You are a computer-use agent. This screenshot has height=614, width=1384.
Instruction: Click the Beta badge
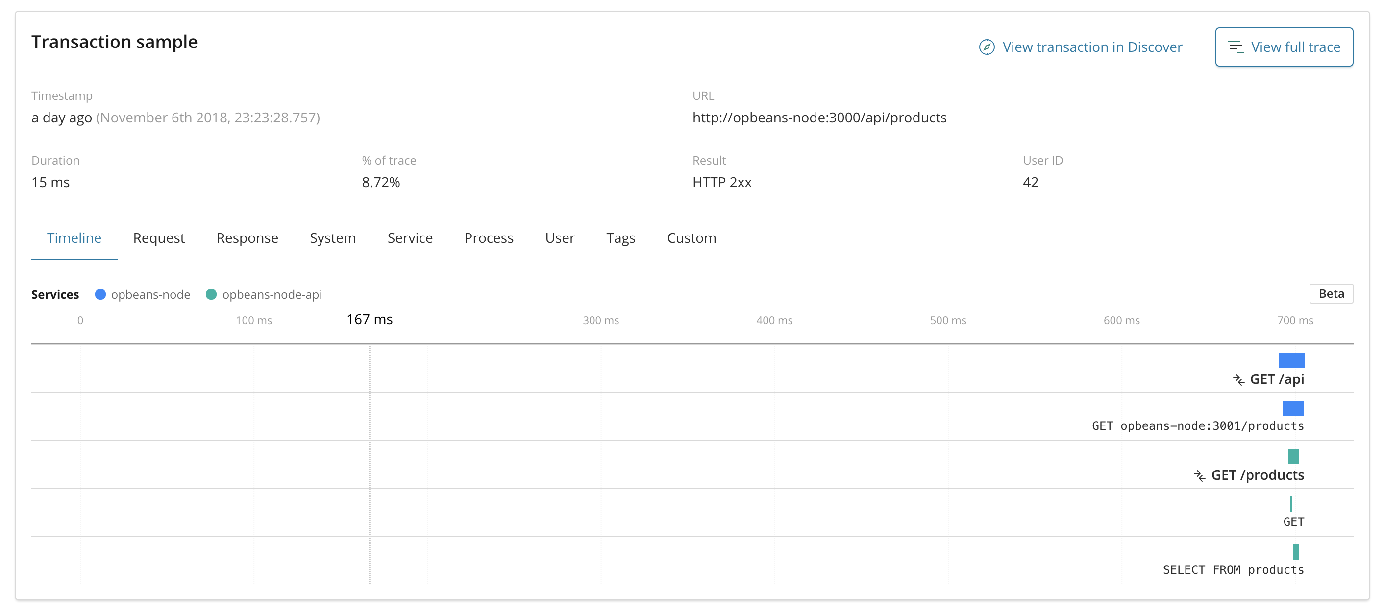pyautogui.click(x=1331, y=294)
